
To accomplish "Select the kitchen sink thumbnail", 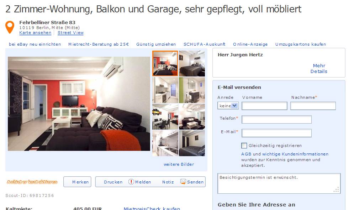I will [x=165, y=143].
